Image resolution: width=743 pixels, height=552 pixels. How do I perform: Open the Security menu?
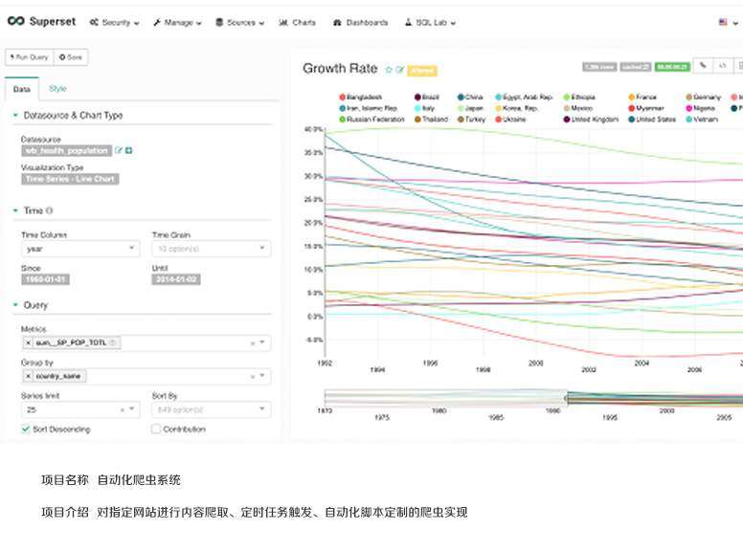114,22
